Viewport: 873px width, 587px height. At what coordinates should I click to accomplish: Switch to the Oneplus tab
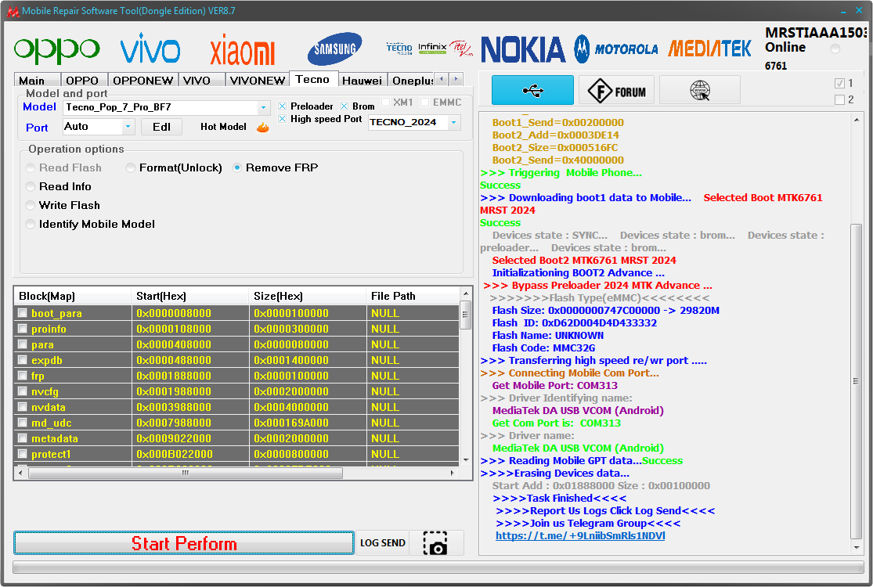[x=412, y=81]
